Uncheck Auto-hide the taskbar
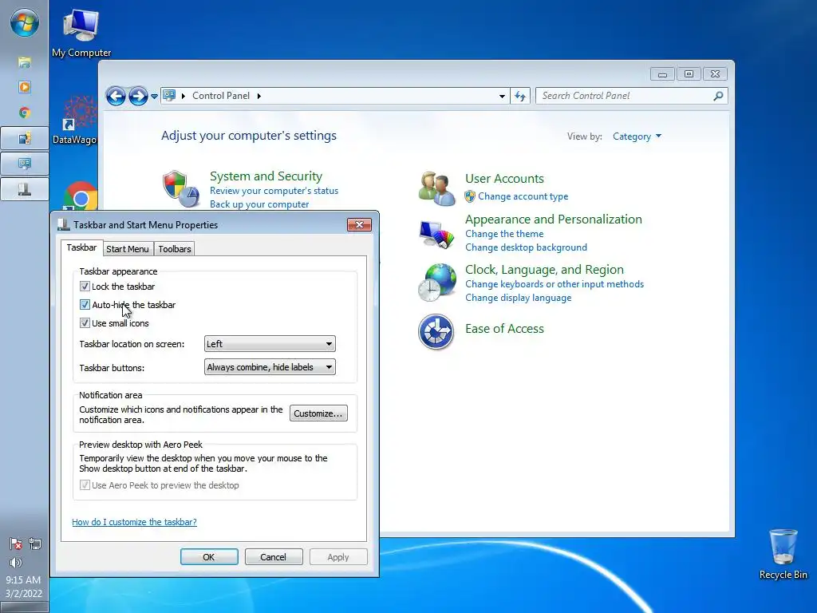 point(85,304)
